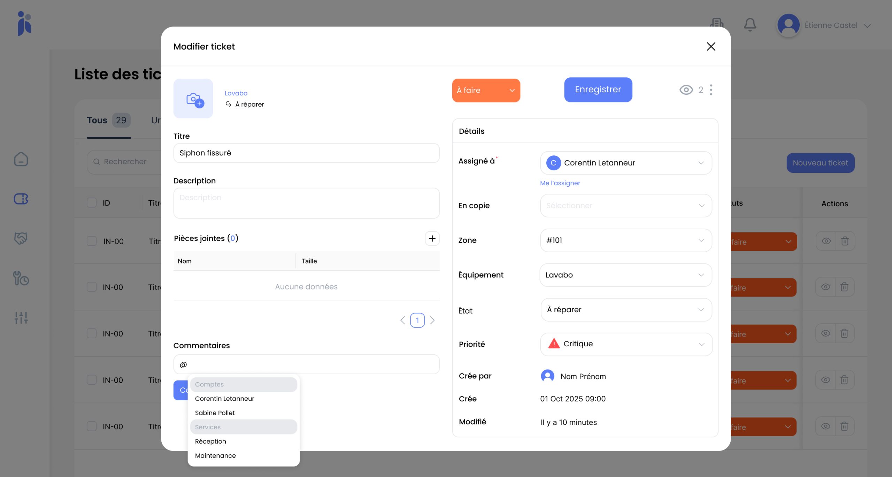Open the tickets sidebar icon
This screenshot has height=477, width=892.
(21, 199)
